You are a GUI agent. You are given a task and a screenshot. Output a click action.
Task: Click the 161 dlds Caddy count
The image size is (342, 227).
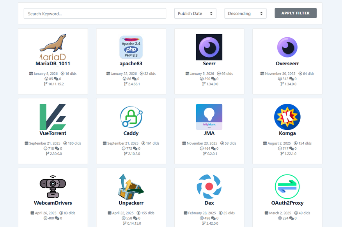click(x=152, y=143)
